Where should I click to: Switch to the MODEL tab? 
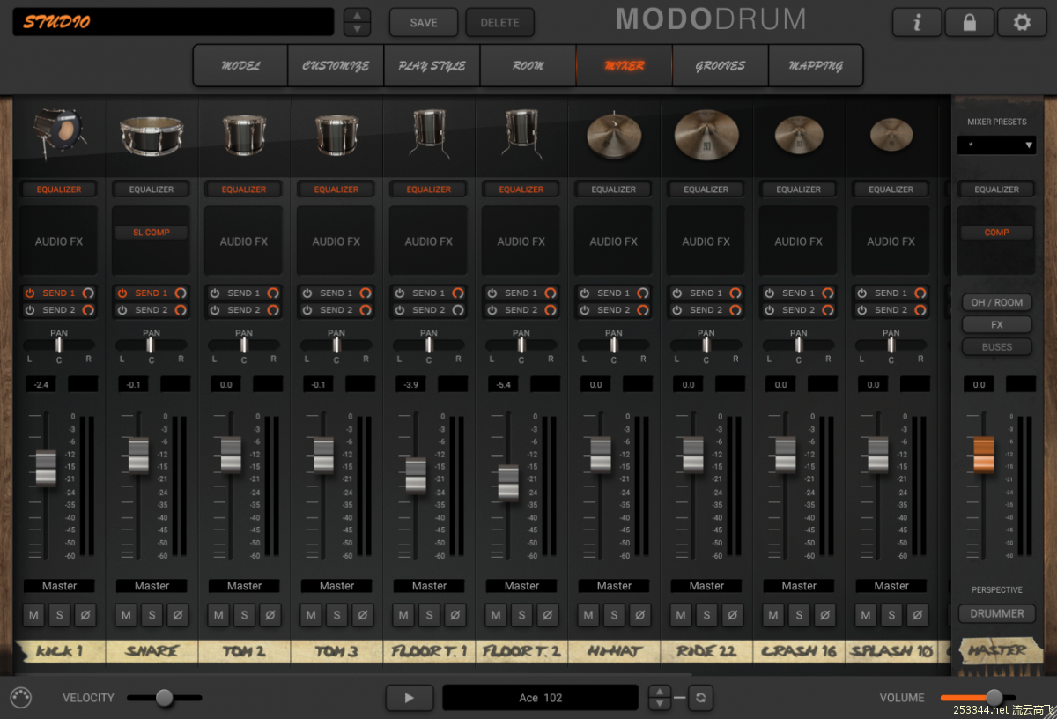click(240, 65)
